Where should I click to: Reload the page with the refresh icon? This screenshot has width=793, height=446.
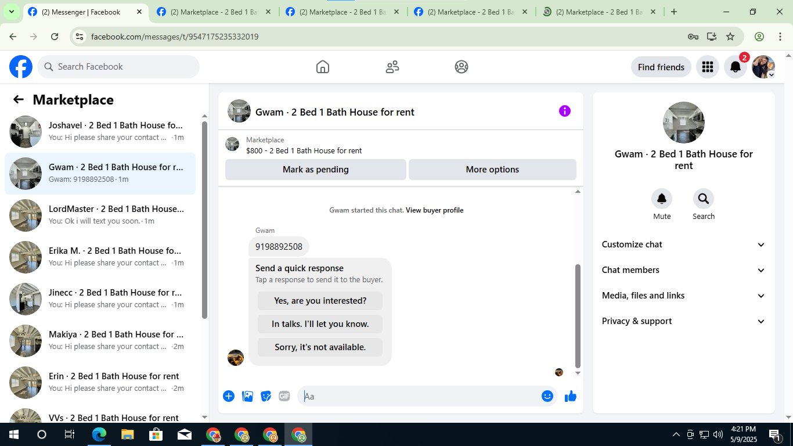[55, 37]
